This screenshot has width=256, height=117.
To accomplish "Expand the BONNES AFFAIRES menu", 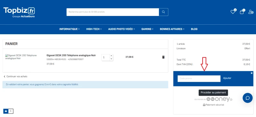I will (172, 29).
